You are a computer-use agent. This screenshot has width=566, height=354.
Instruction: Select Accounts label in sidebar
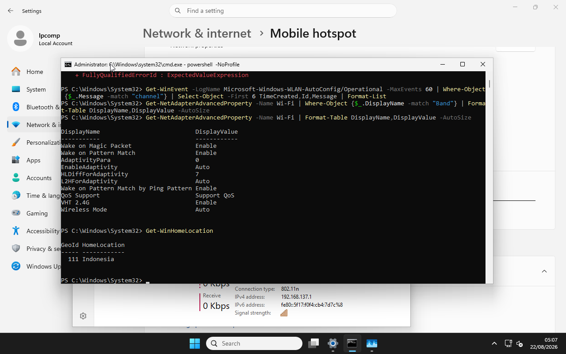pos(39,178)
